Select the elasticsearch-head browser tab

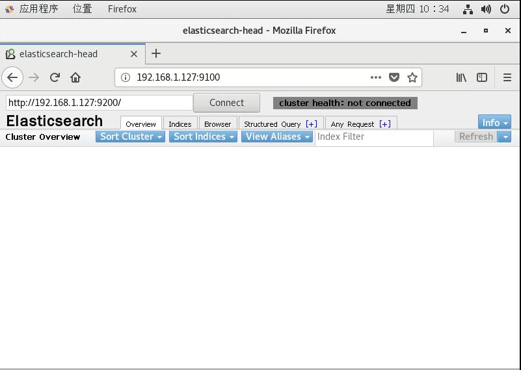tap(72, 54)
